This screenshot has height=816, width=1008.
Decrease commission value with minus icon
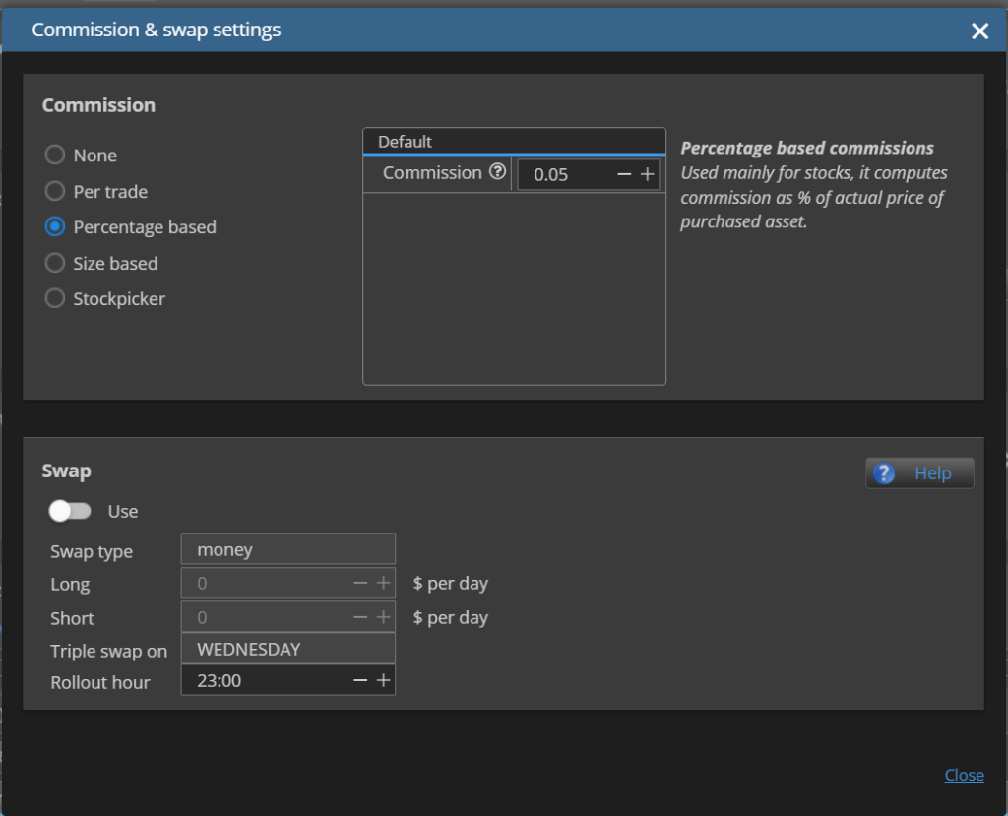[623, 174]
